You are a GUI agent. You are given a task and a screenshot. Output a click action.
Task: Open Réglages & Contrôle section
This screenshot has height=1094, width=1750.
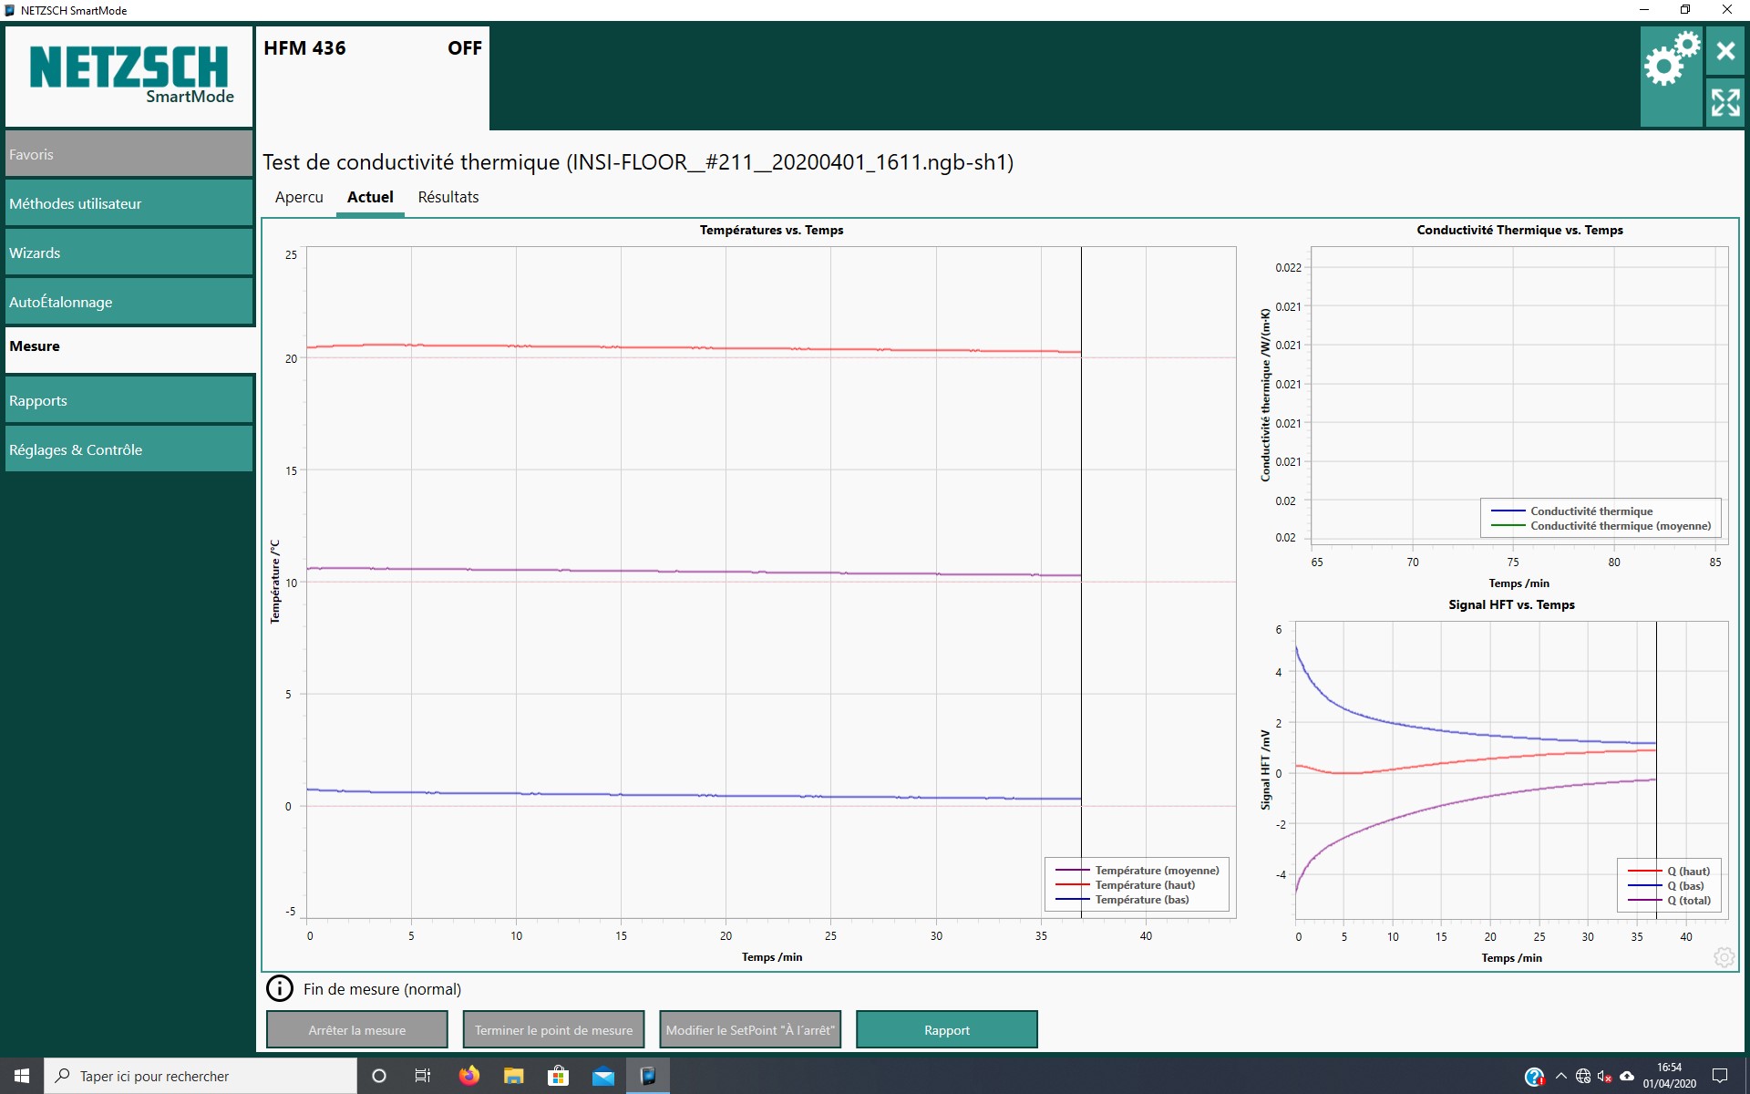coord(129,449)
